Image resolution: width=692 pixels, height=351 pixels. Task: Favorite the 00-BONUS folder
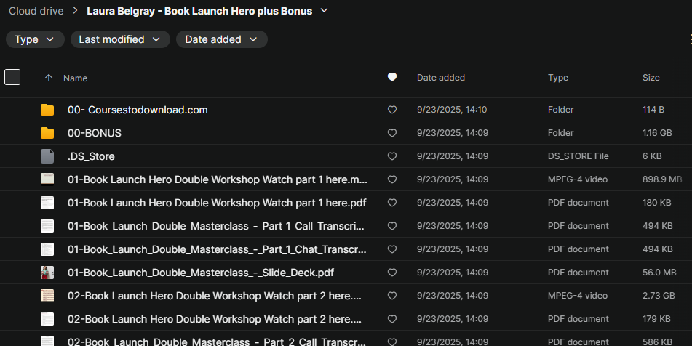[392, 133]
